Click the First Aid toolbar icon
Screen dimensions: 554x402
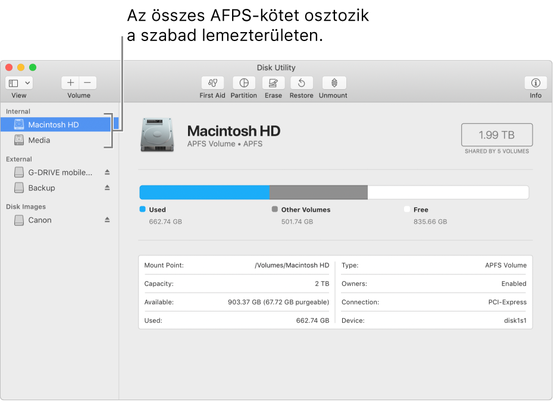click(x=212, y=83)
